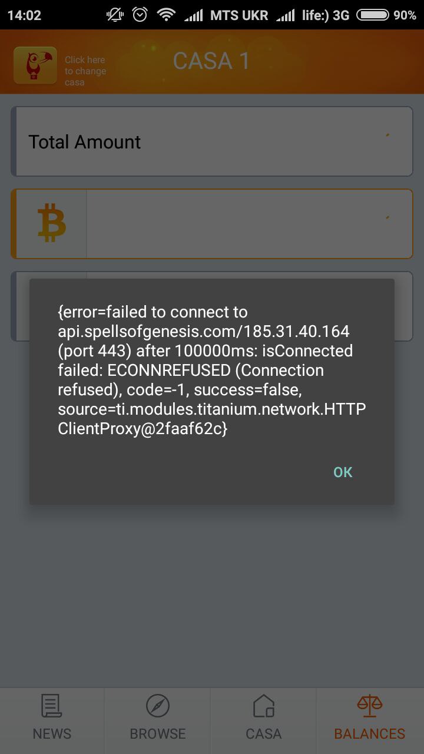424x754 pixels.
Task: Expand the Bitcoin balance row arrow
Action: 387,218
